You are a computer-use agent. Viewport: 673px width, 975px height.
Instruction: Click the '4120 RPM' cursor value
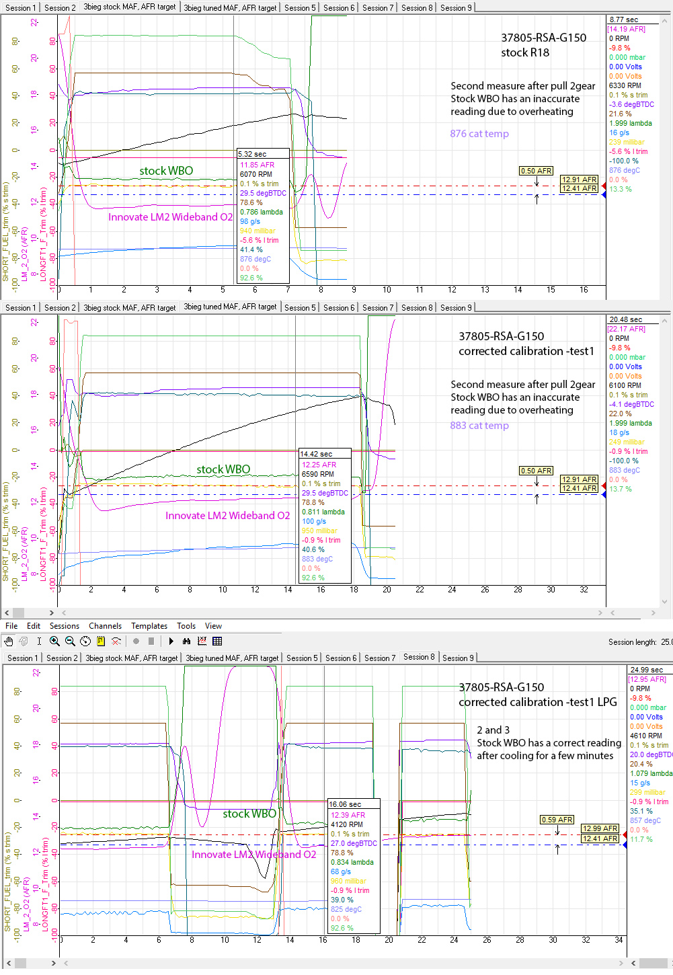point(347,824)
